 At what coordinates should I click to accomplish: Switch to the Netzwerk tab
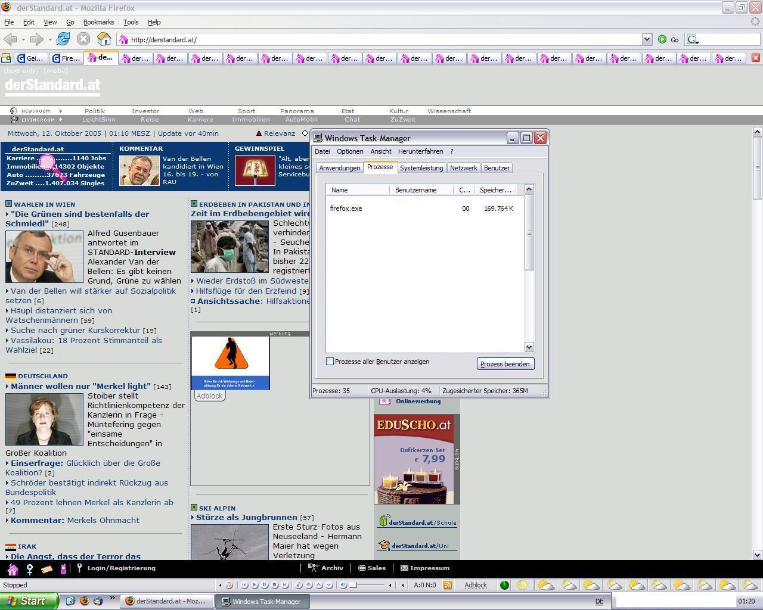463,168
